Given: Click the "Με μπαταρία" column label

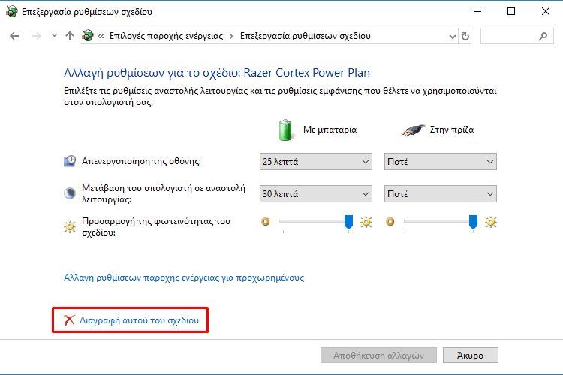Looking at the screenshot, I should (330, 130).
